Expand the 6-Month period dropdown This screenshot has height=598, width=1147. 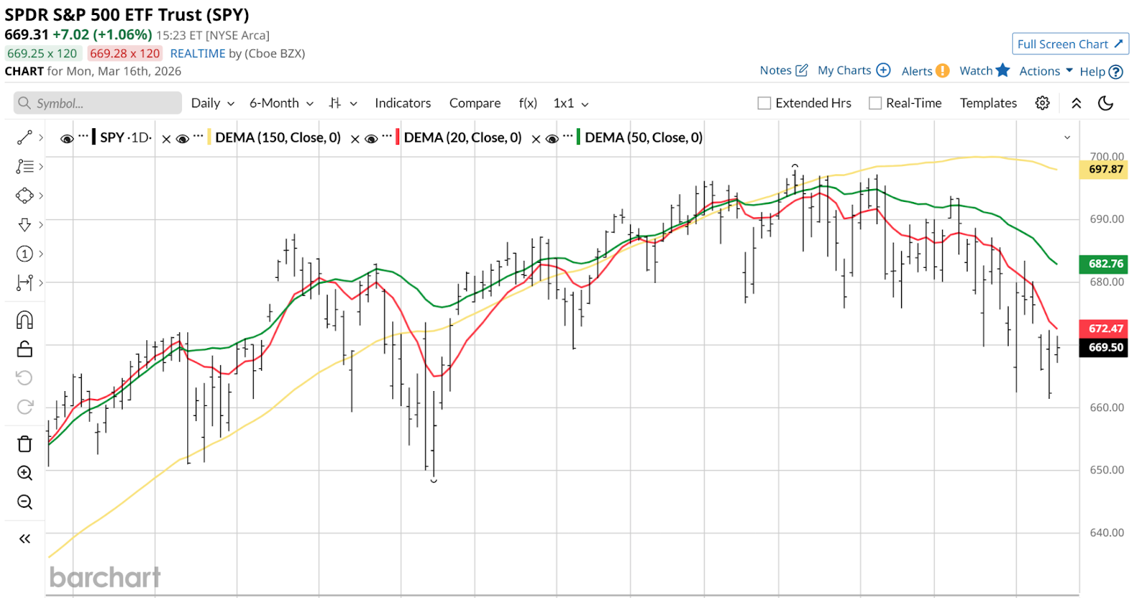tap(281, 103)
